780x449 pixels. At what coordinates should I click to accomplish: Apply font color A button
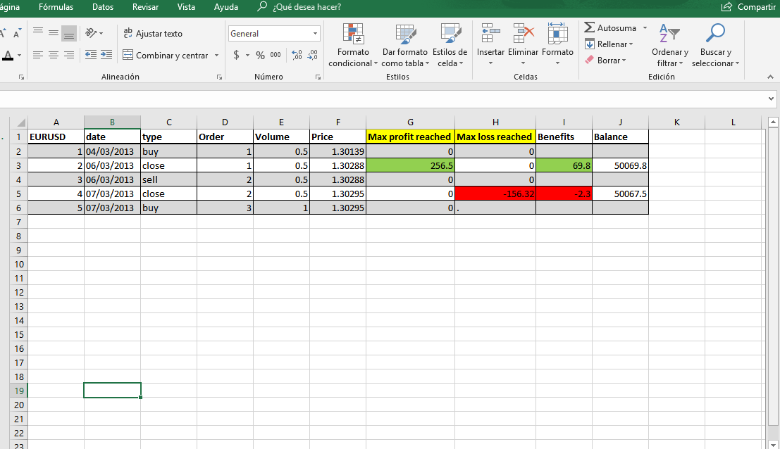tap(8, 55)
